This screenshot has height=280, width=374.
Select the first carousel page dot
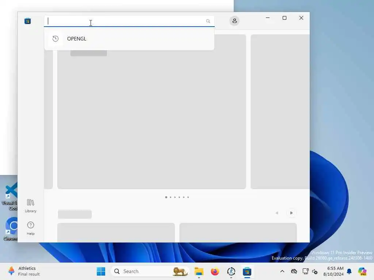pos(166,197)
